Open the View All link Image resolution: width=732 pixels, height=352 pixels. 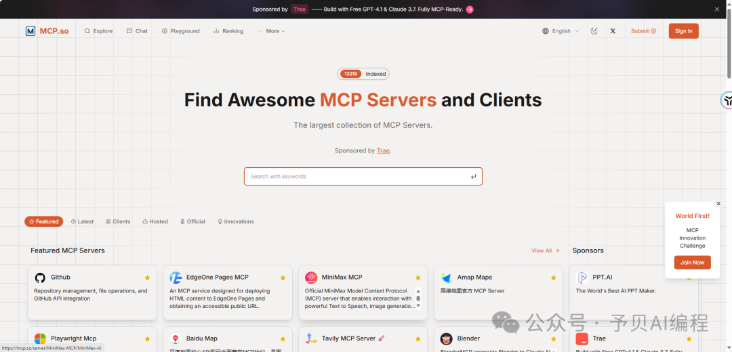click(x=545, y=250)
